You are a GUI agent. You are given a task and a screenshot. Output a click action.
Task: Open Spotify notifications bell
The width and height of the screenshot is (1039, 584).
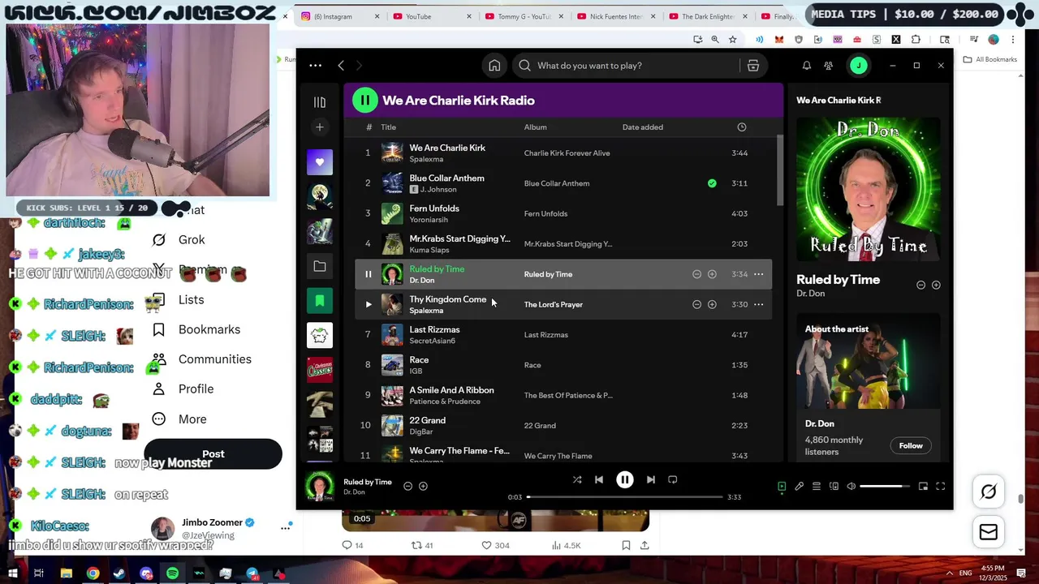pyautogui.click(x=807, y=66)
